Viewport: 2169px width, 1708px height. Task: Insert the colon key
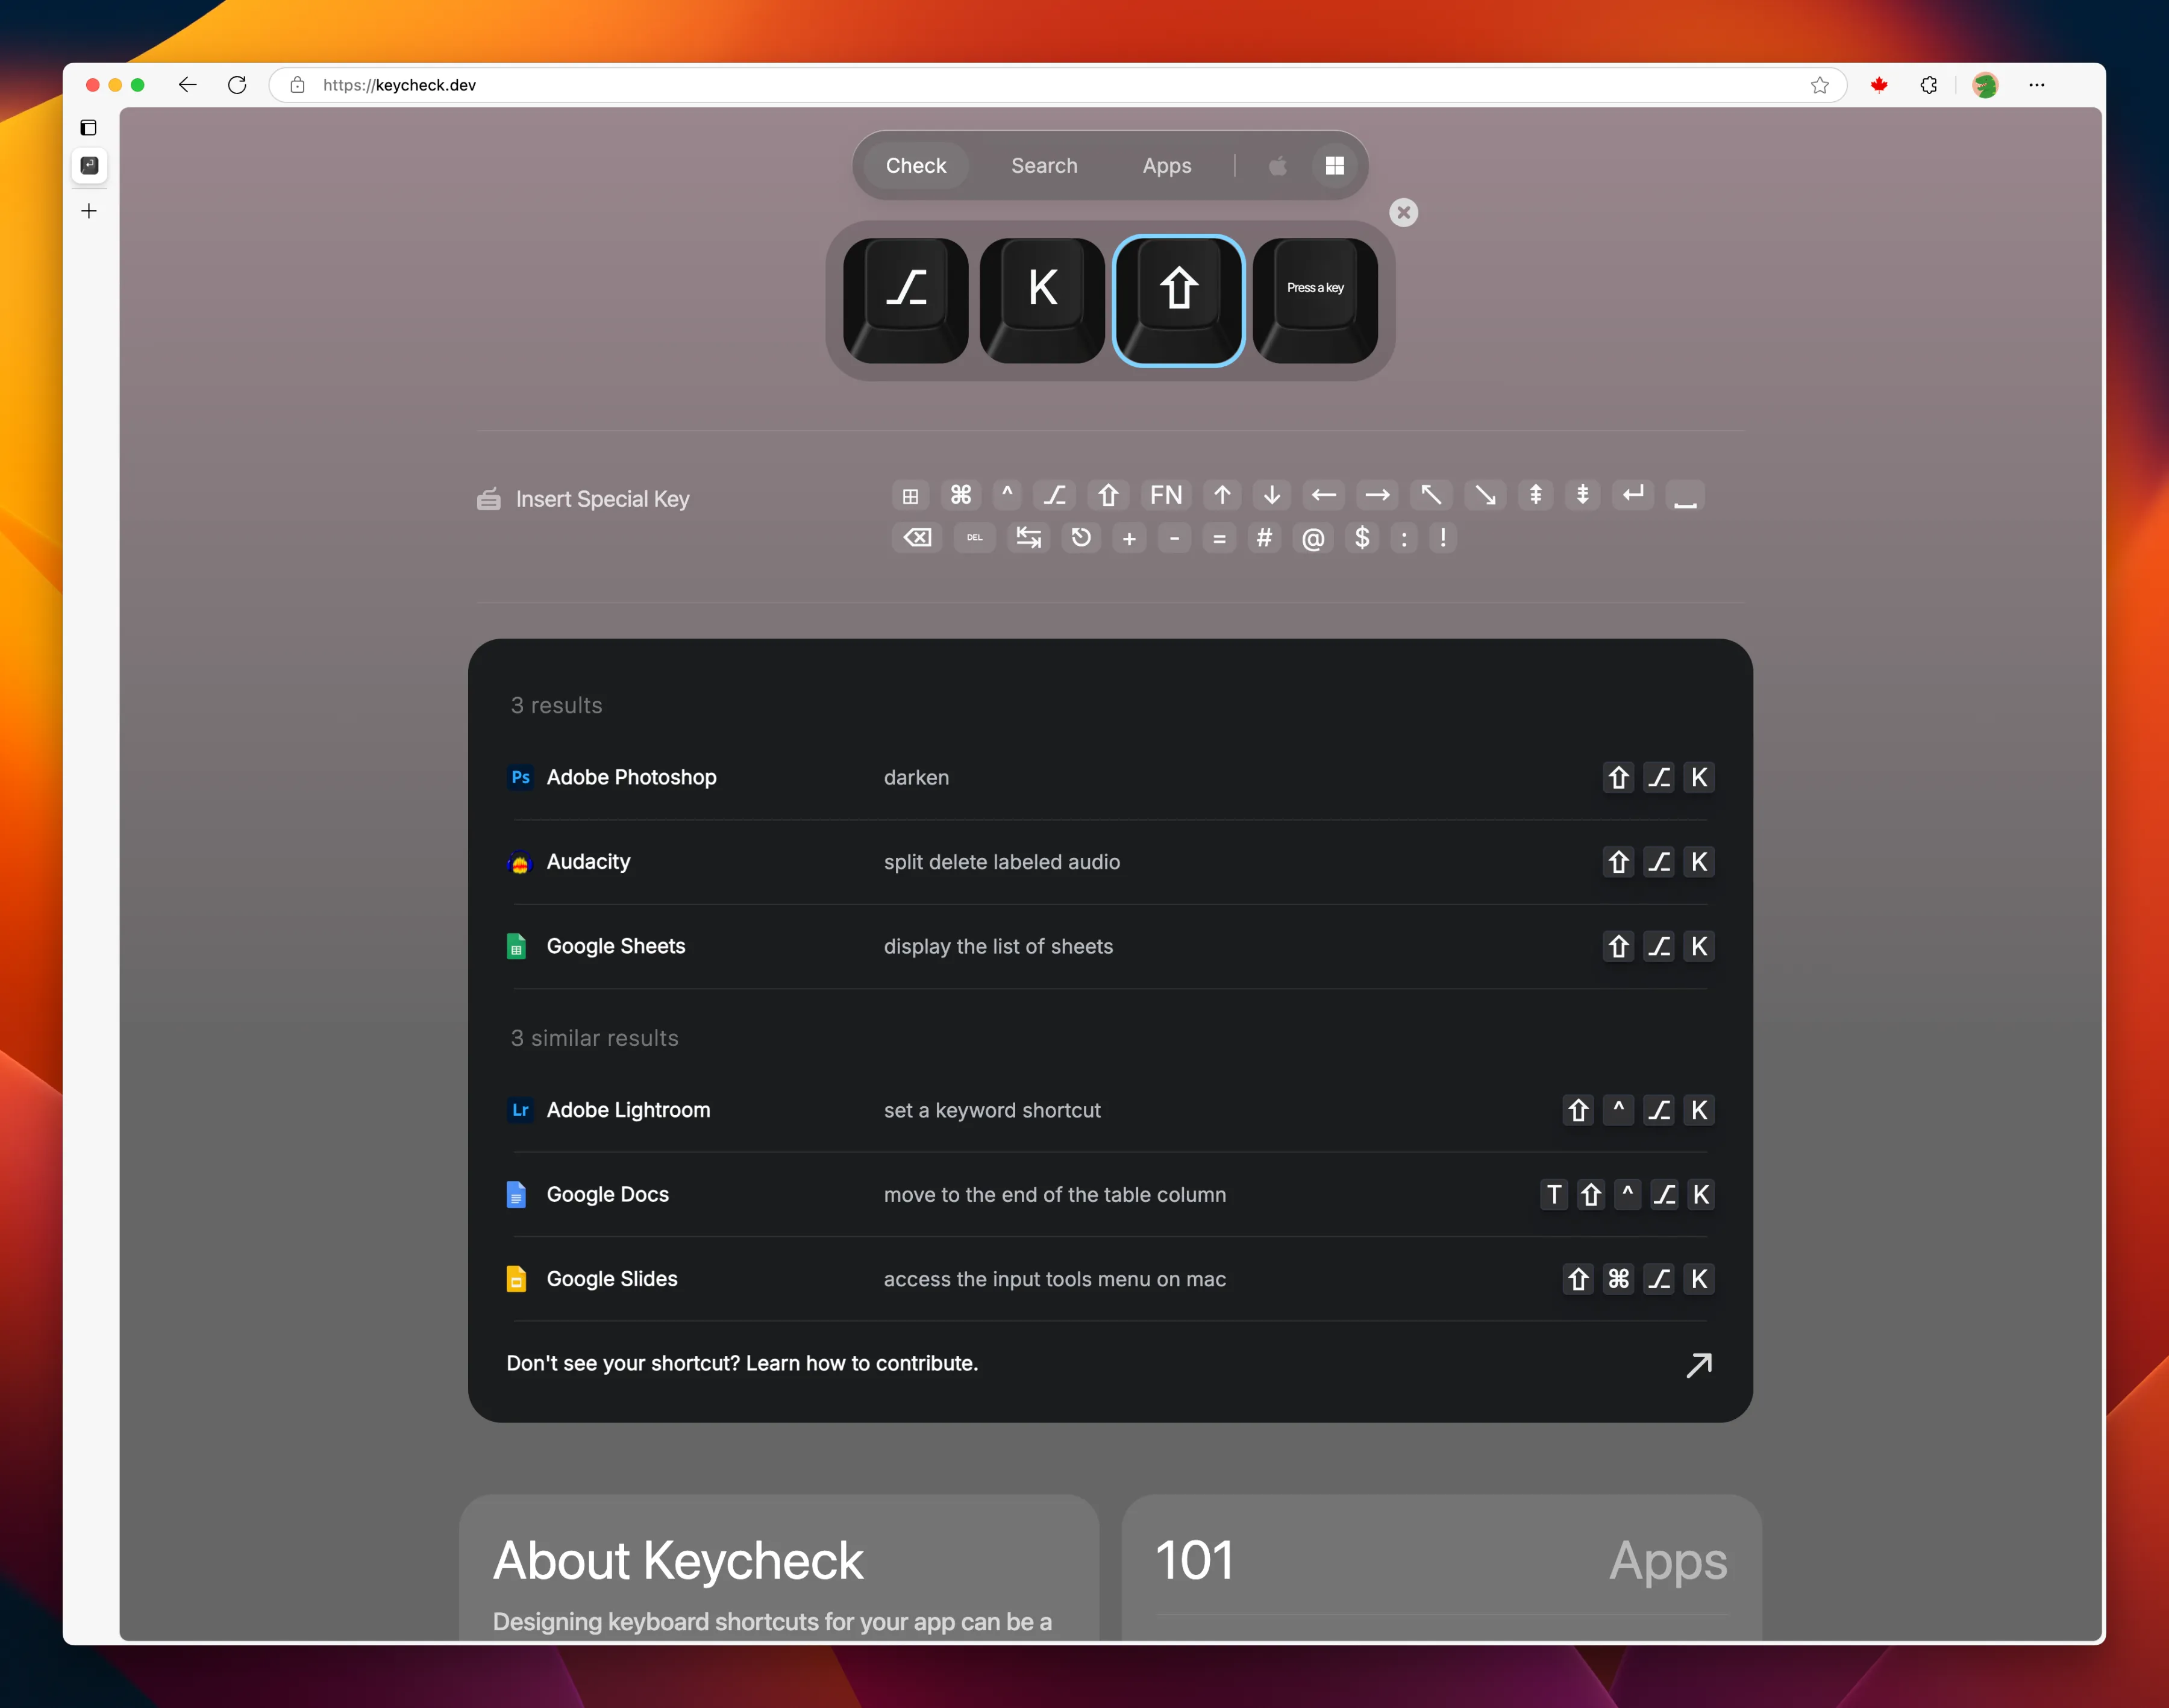coord(1404,538)
